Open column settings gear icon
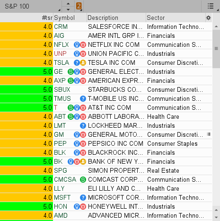This screenshot has height=221, width=220. click(208, 18)
